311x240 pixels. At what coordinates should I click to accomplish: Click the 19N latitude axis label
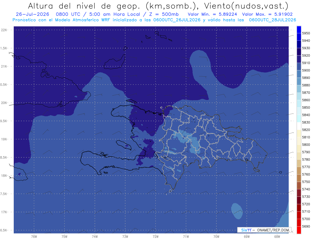tap(4, 139)
